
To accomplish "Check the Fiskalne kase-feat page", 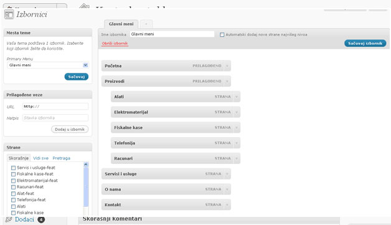I will (14, 174).
